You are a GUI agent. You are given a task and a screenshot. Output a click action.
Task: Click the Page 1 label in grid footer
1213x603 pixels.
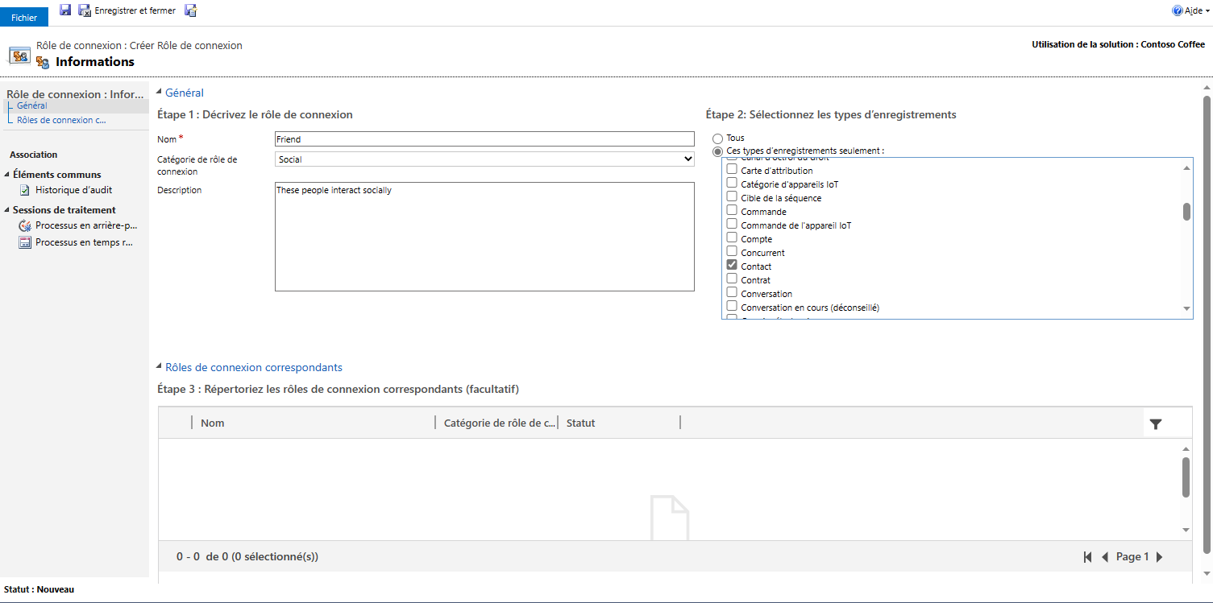tap(1132, 557)
